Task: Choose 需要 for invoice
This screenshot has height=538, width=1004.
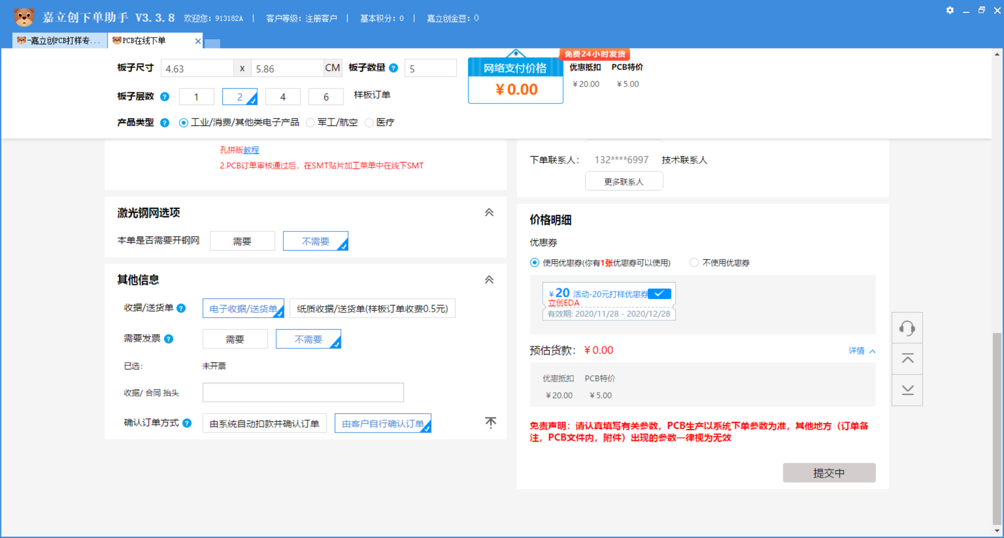Action: click(x=235, y=340)
